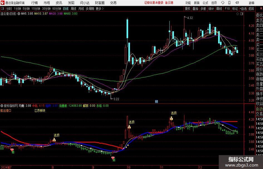Expand the dropdown arrow beside 连云港(日线)
This screenshot has height=169, width=263.
(19, 14)
